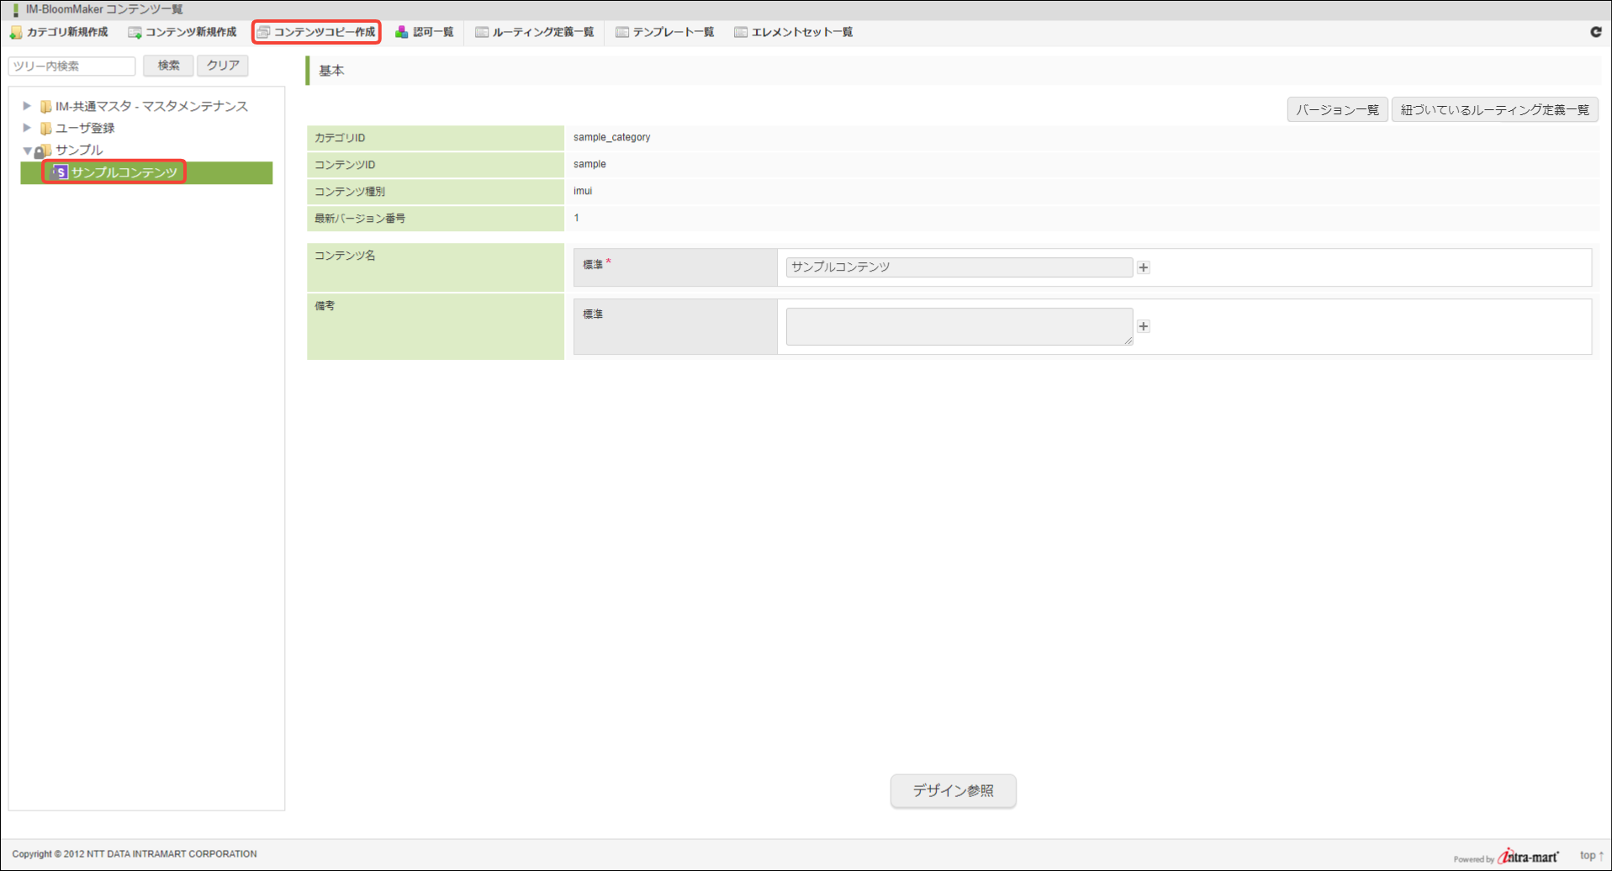The width and height of the screenshot is (1612, 871).
Task: Click the クリア button
Action: coord(223,66)
